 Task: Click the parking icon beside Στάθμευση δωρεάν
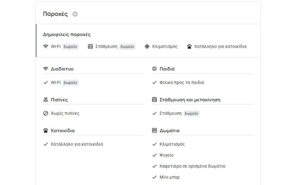click(90, 47)
